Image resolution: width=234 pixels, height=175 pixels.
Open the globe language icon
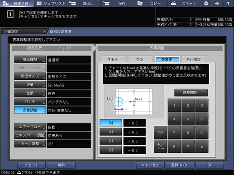pyautogui.click(x=206, y=3)
